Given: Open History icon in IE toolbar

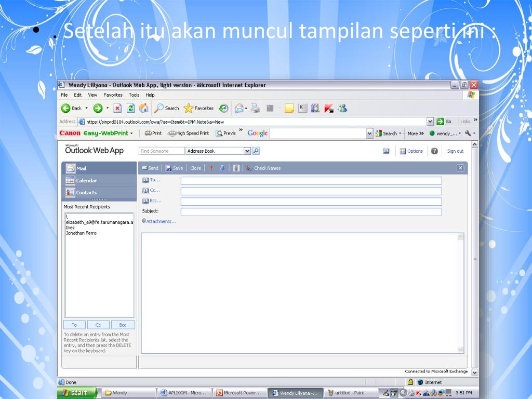Looking at the screenshot, I should [x=223, y=108].
